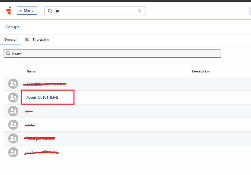This screenshot has height=175, width=251.
Task: Clear the top search box with X
Action: coord(139,11)
